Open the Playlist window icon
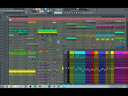The width and height of the screenshot is (128, 96). pos(66,13)
